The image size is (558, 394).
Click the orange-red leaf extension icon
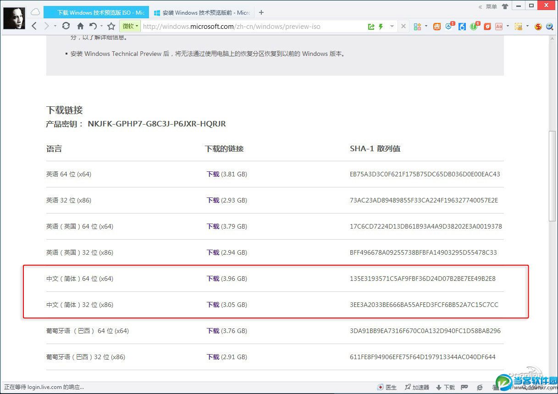click(487, 27)
